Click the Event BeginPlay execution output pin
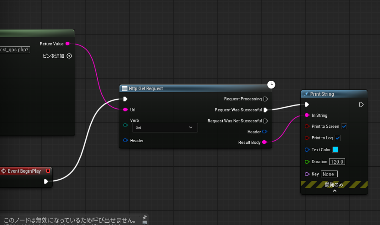Viewport: 380px width, 225px height. (46, 181)
